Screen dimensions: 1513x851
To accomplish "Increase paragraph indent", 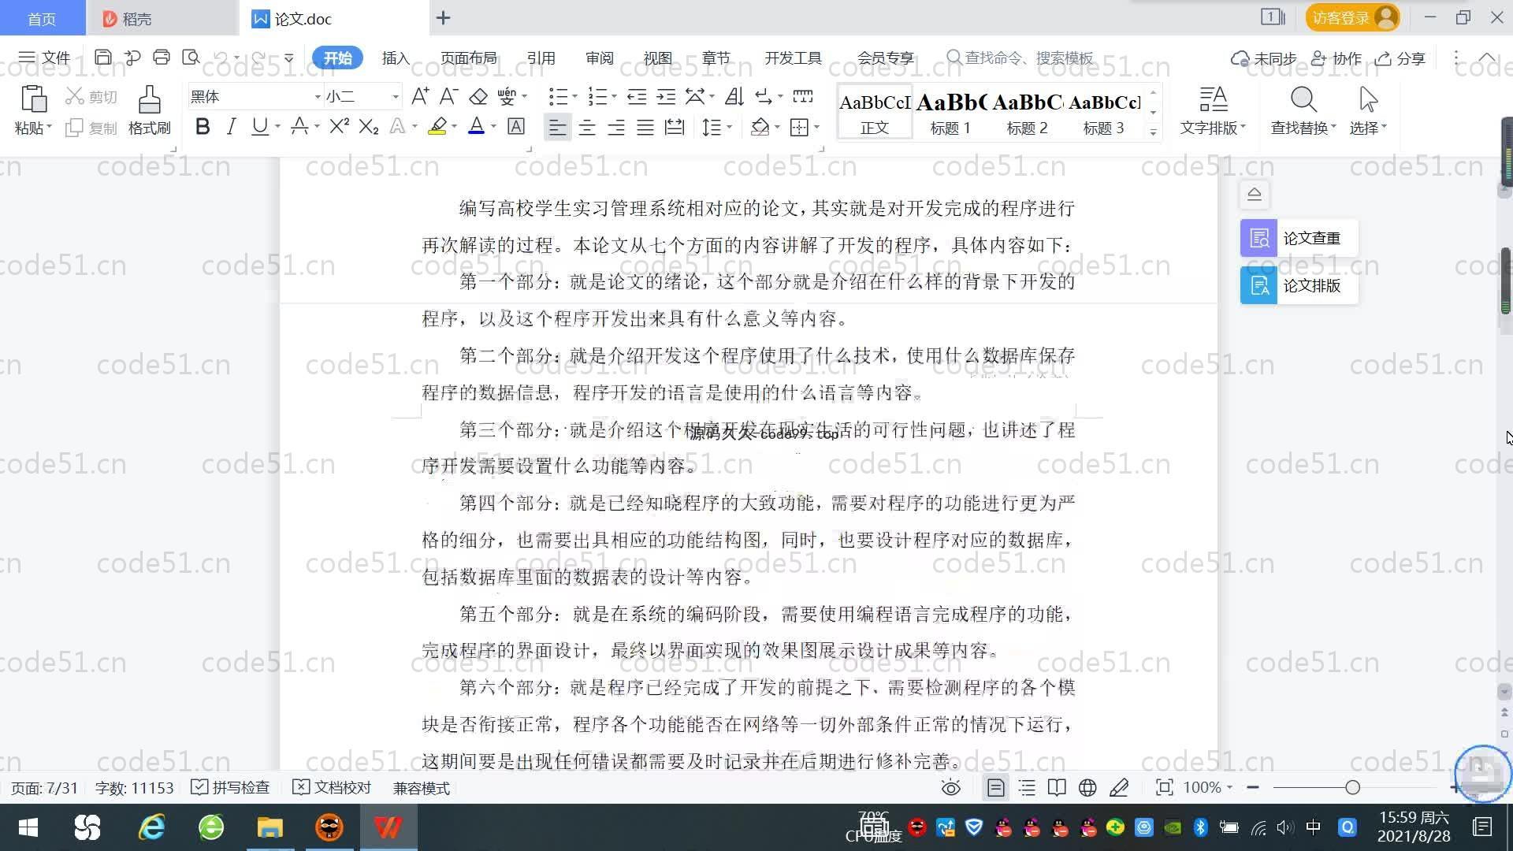I will [666, 97].
